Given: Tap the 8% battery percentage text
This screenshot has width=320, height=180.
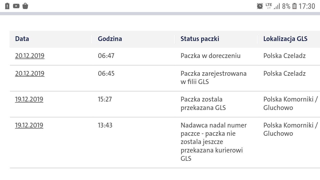Looking at the screenshot, I should tap(286, 6).
